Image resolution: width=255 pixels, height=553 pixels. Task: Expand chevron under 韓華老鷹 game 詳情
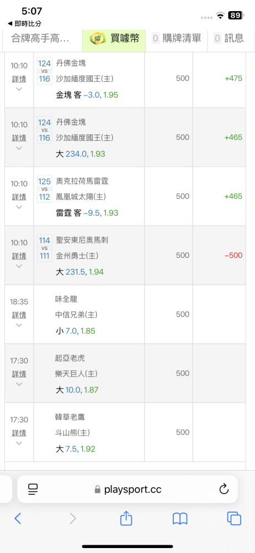tap(19, 443)
